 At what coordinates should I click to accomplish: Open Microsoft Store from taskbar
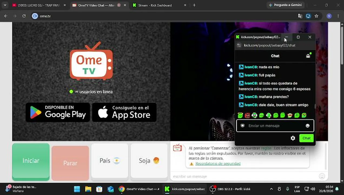tap(99, 189)
